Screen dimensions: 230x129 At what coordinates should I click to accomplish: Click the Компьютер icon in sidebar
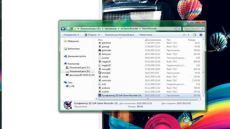tap(65, 64)
